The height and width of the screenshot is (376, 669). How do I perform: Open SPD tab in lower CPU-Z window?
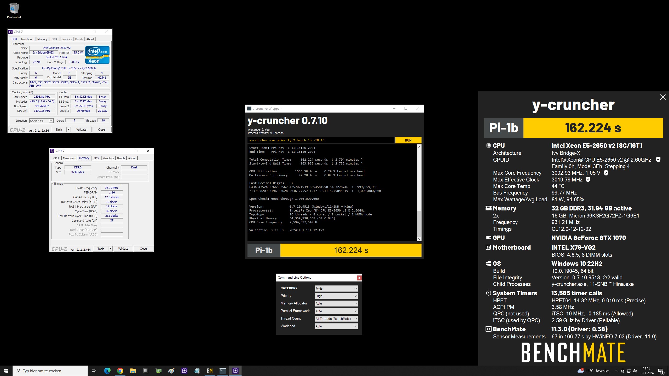[96, 158]
